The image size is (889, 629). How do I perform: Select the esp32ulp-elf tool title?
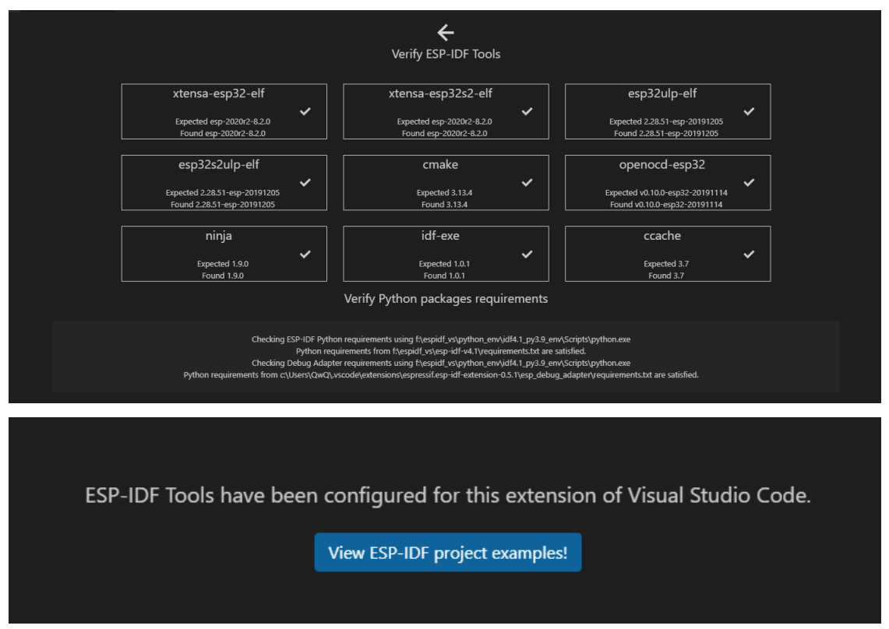point(662,93)
